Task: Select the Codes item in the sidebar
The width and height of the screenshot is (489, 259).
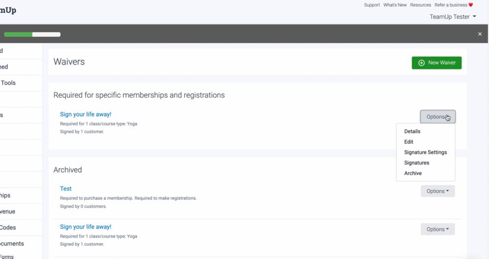Action: point(8,228)
